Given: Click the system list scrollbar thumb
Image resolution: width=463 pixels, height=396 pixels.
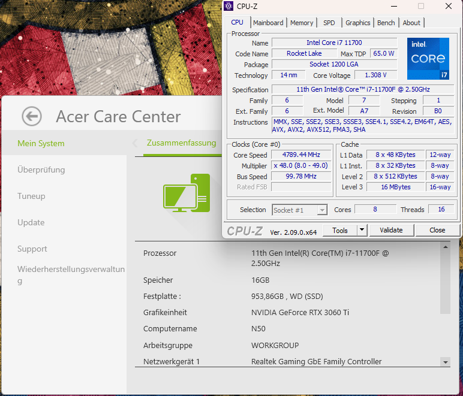Looking at the screenshot, I should pos(445,283).
